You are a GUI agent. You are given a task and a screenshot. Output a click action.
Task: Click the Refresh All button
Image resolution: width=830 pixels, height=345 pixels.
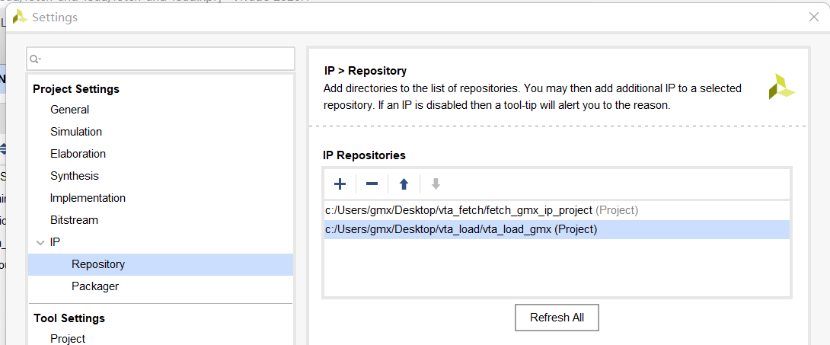point(557,318)
